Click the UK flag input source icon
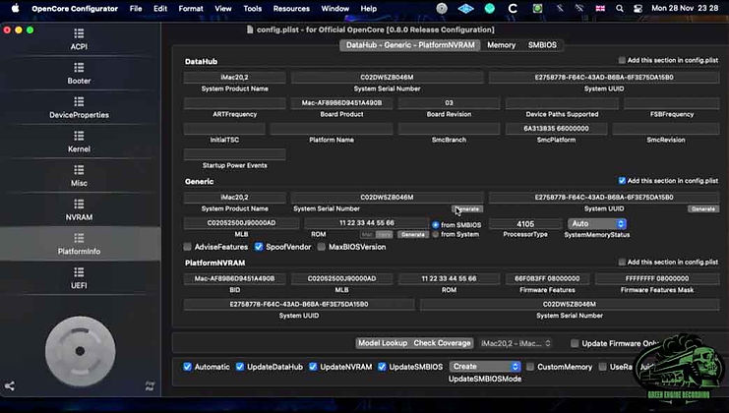The width and height of the screenshot is (729, 413). [x=600, y=9]
